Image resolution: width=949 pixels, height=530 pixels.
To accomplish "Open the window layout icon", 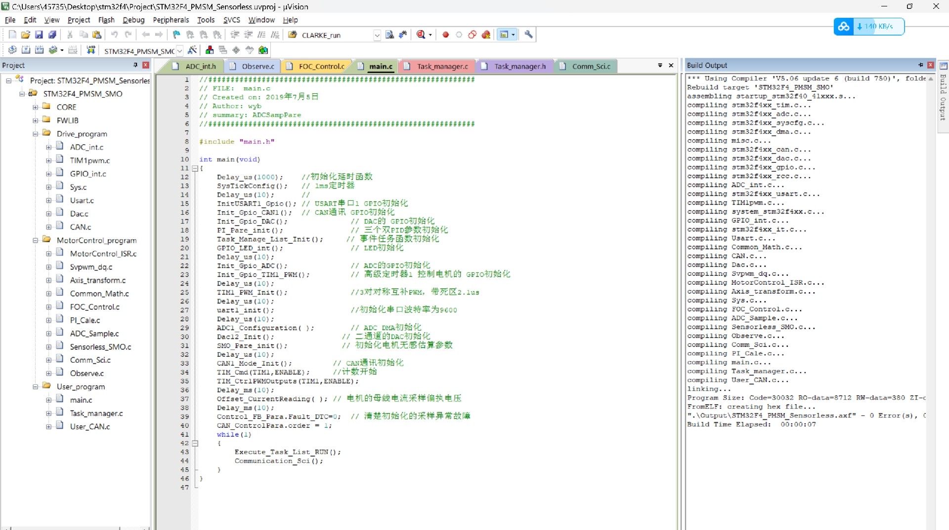I will pos(504,35).
